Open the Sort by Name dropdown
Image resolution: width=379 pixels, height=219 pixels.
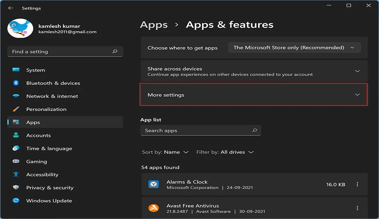pos(165,152)
